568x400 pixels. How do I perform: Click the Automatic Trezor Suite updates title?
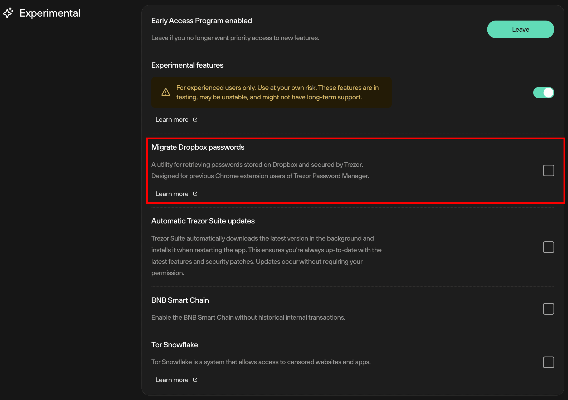[203, 221]
